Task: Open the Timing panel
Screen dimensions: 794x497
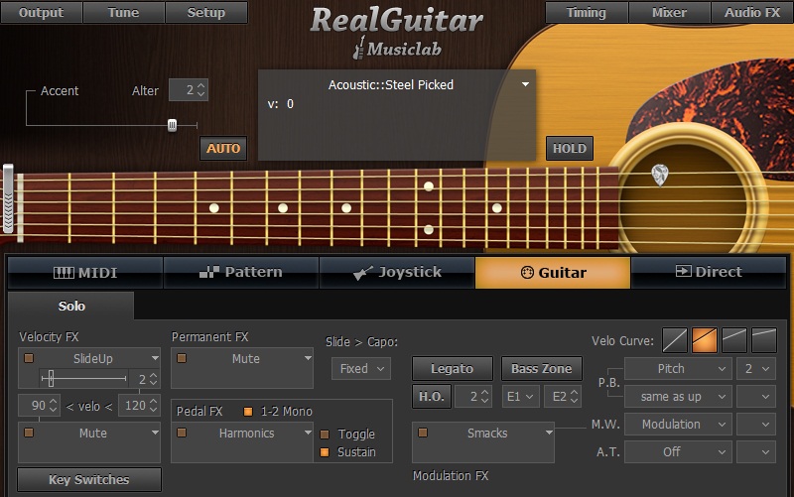Action: 587,12
